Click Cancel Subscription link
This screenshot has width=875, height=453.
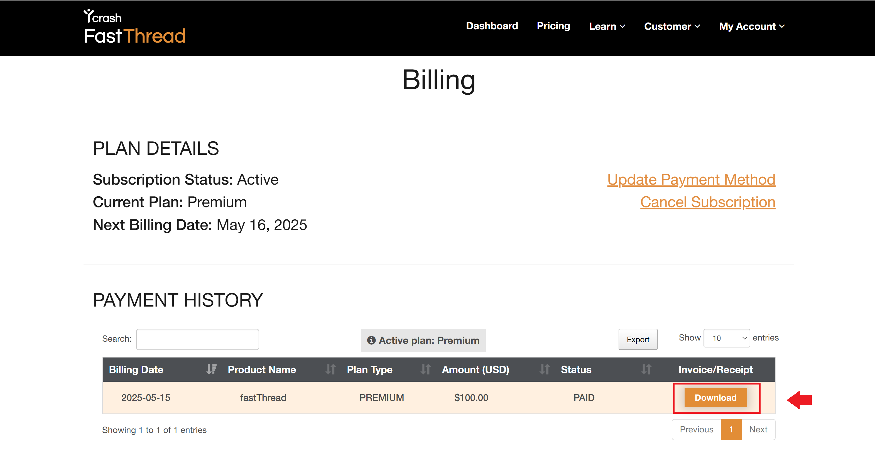[x=708, y=202]
